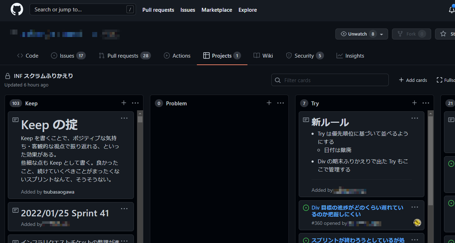This screenshot has height=243, width=455.
Task: Open the notifications bell
Action: (x=452, y=9)
